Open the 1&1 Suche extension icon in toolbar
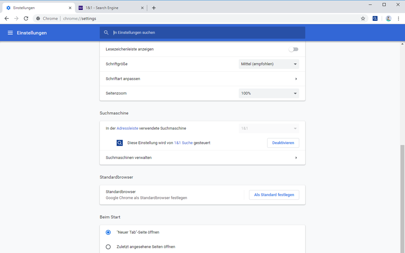 click(375, 19)
